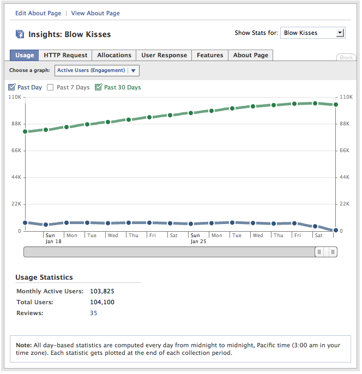Click the last green data point on the chart
This screenshot has width=362, height=374.
335,105
